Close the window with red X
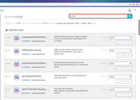140x100 pixels. point(137,4)
